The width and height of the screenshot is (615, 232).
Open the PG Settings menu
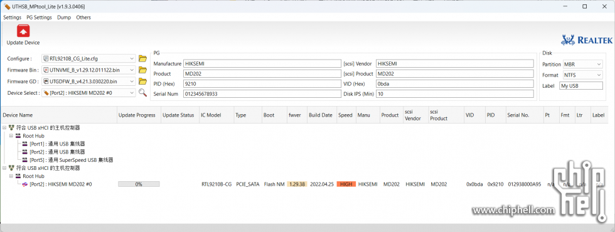[x=39, y=18]
